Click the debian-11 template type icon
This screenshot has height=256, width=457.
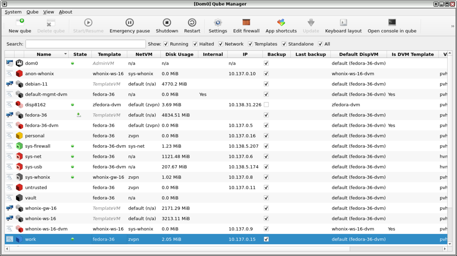[x=10, y=84]
